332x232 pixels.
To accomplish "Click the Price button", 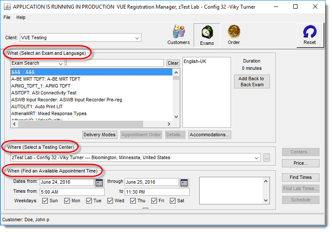I will point(301,163).
